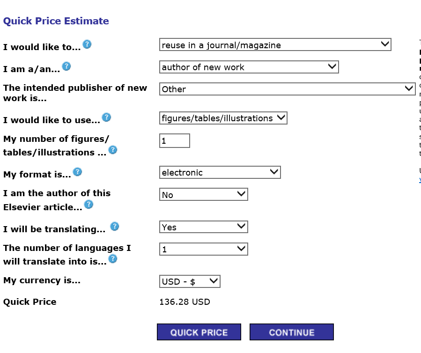
Task: Open the 'USD - $' currency dropdown
Action: coord(190,282)
